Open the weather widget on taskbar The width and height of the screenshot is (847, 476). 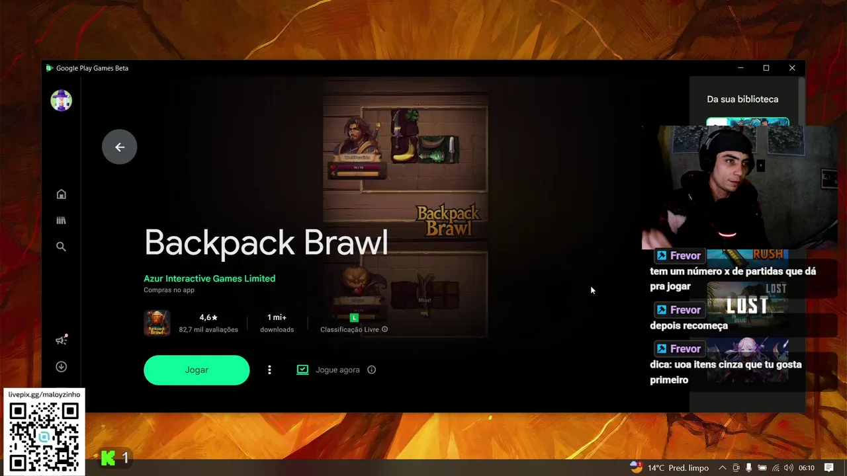point(669,467)
